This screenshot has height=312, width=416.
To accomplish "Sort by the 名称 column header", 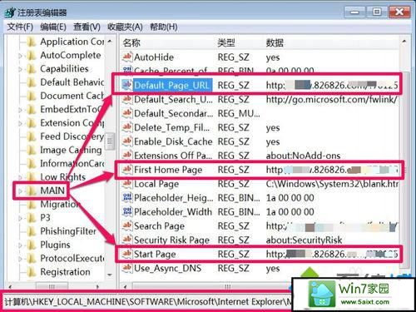I will coord(131,43).
